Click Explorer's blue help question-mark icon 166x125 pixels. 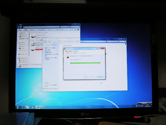[x=78, y=30]
